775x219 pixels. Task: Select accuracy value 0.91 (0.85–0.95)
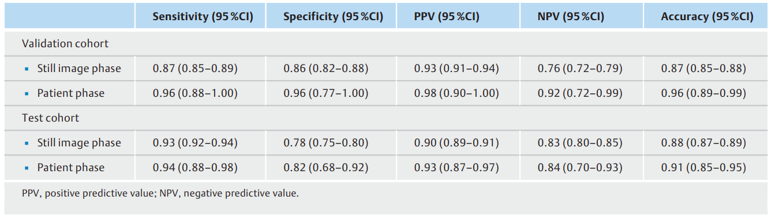(x=703, y=167)
